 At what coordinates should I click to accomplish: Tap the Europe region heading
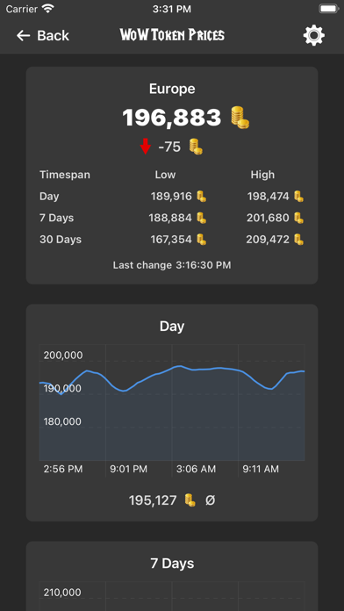coord(172,89)
